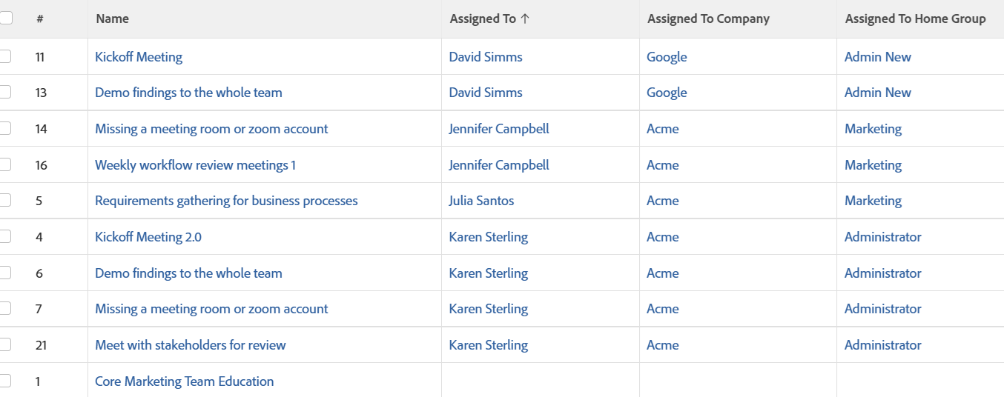Image resolution: width=1004 pixels, height=397 pixels.
Task: Open Requirements gathering for business processes
Action: click(x=226, y=201)
